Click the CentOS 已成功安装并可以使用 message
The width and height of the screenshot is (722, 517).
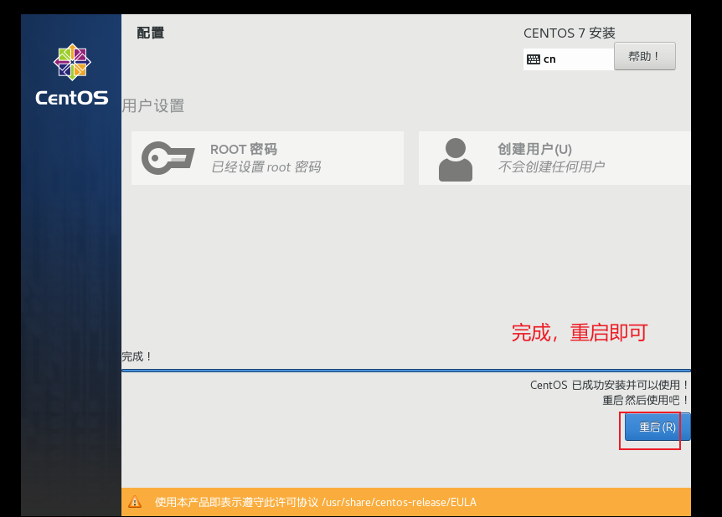(610, 385)
